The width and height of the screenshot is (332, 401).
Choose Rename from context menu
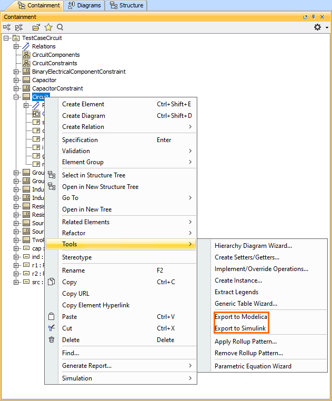pyautogui.click(x=120, y=270)
